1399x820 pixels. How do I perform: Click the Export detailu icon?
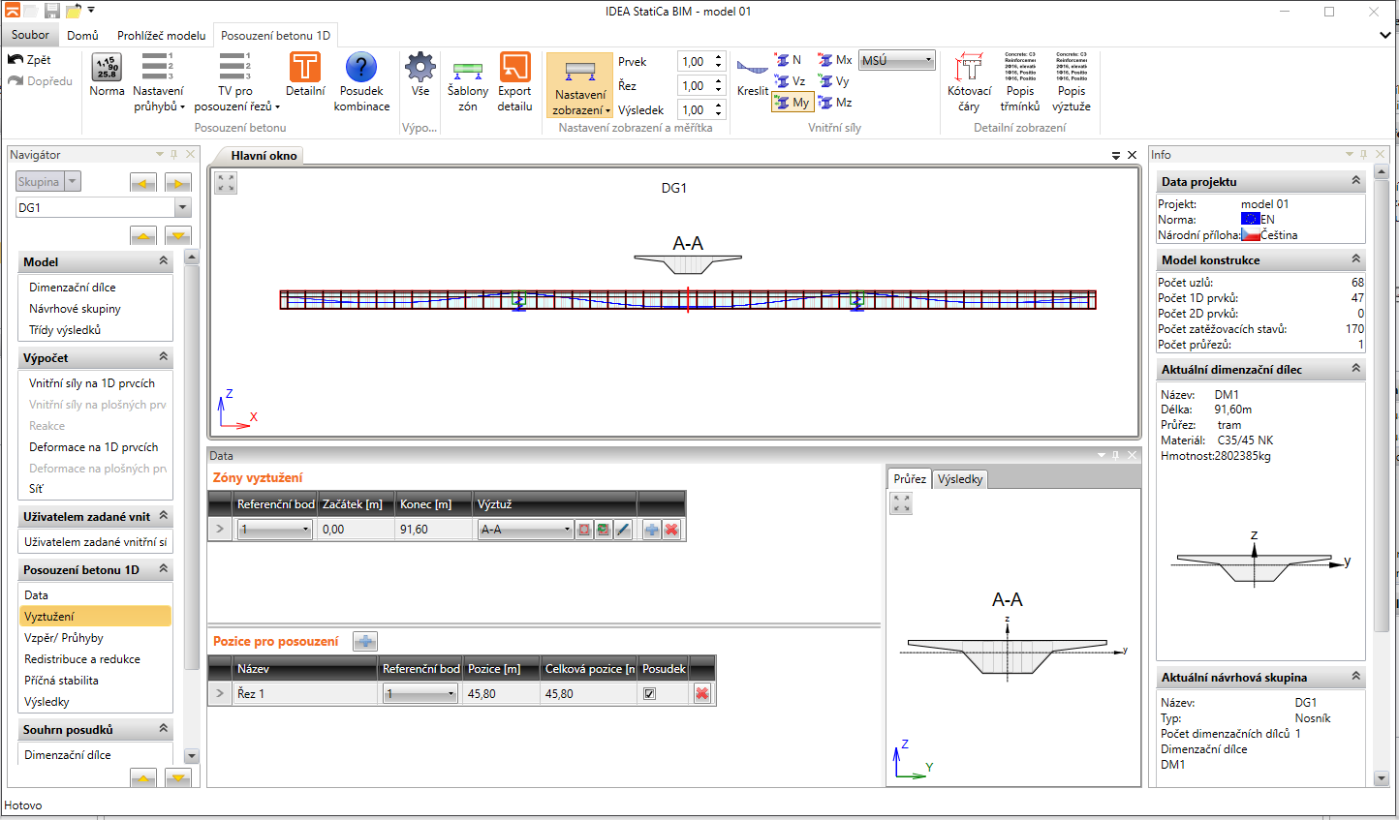coord(514,68)
